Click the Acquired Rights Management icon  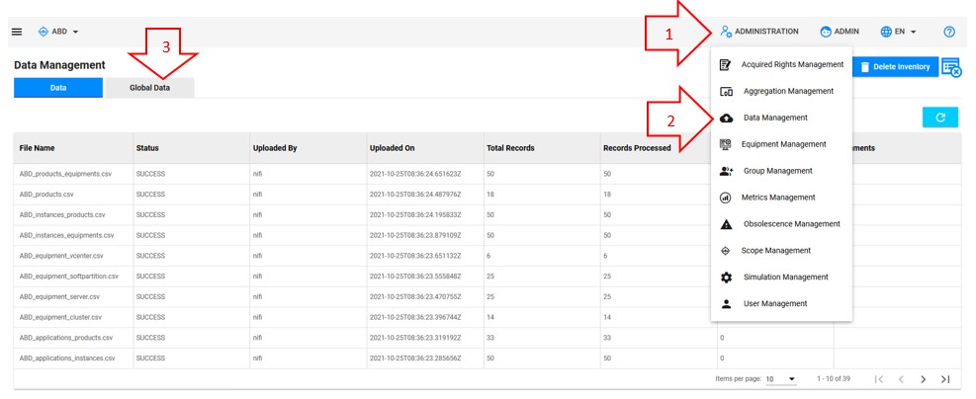click(726, 65)
